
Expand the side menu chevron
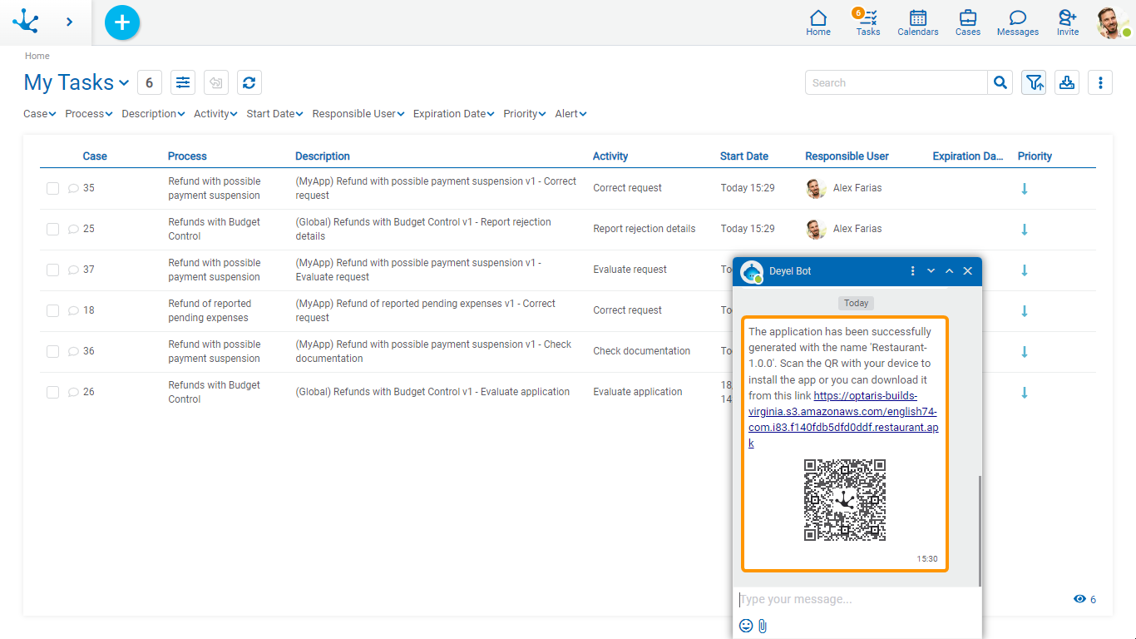[69, 22]
